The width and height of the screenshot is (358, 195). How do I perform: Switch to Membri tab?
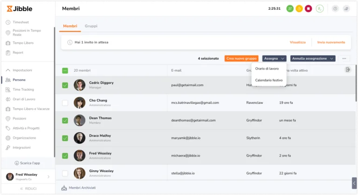point(70,26)
